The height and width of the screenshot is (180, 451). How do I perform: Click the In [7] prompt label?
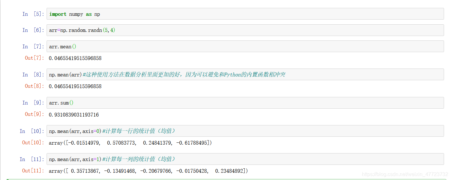coord(33,47)
